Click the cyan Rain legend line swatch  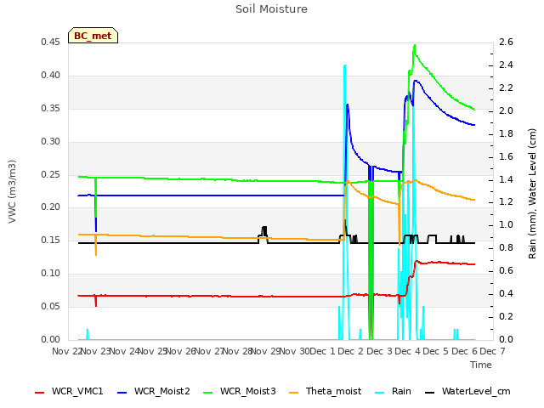click(380, 393)
